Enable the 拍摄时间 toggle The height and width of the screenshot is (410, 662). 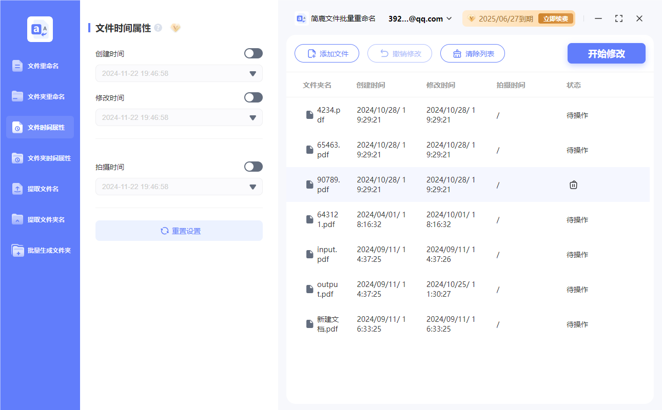[x=253, y=166]
